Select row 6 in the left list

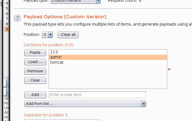point(7,14)
